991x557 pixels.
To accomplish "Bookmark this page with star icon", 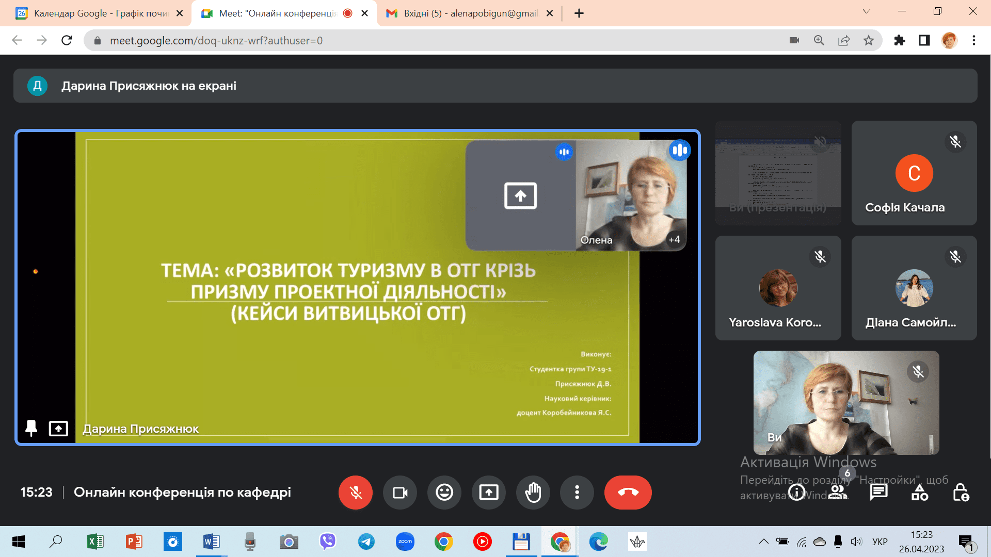I will (x=869, y=40).
